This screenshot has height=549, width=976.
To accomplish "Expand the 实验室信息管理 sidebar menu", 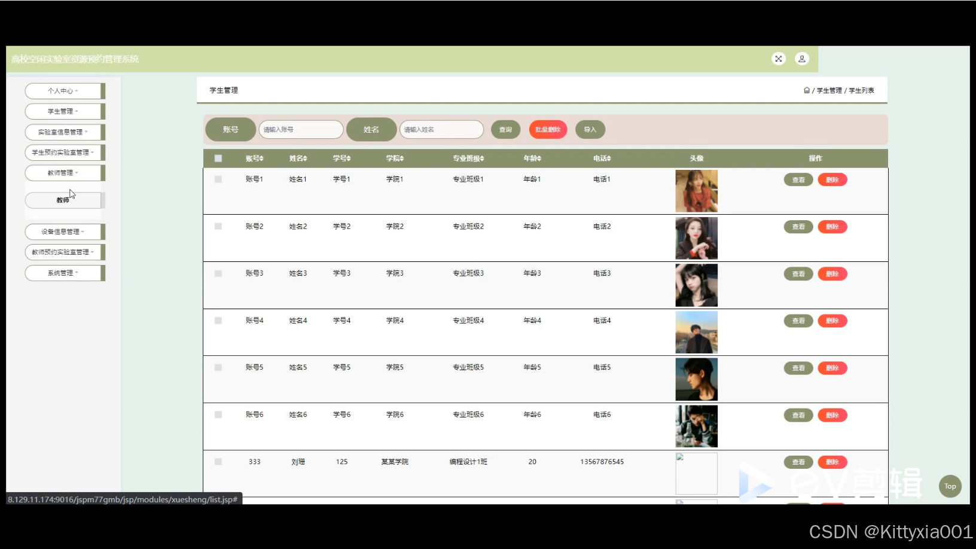I will point(63,132).
